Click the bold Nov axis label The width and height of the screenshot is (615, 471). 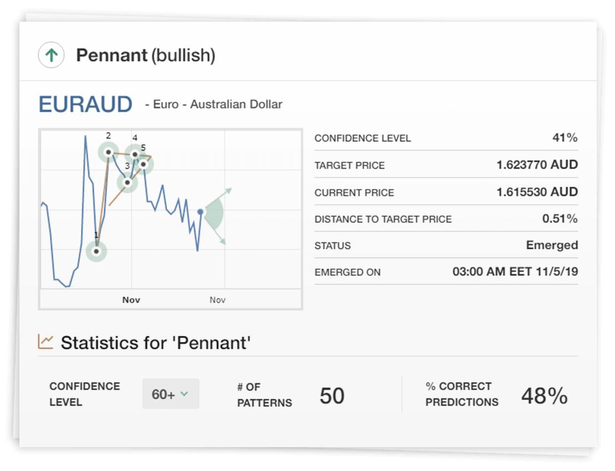pyautogui.click(x=131, y=300)
